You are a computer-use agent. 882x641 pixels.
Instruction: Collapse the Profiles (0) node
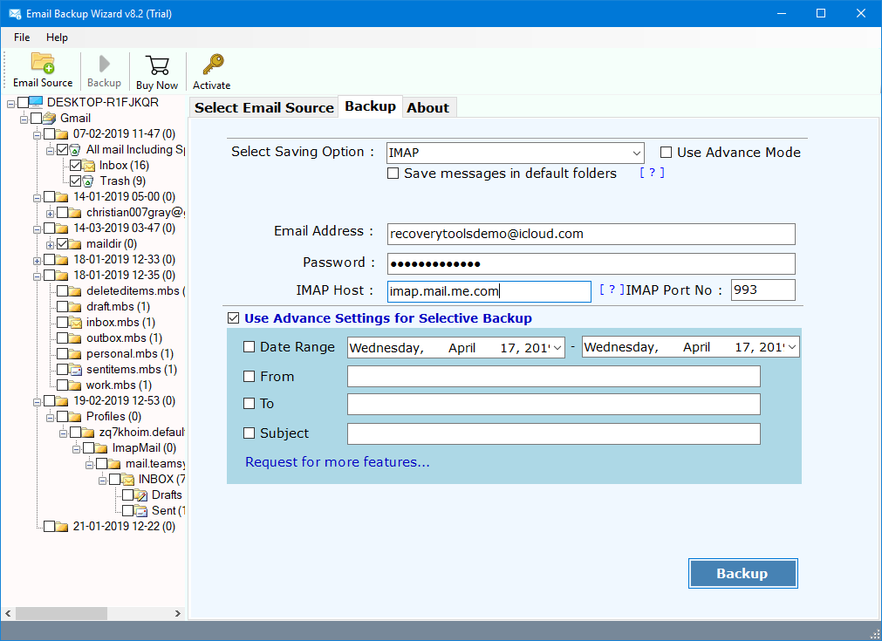point(50,418)
